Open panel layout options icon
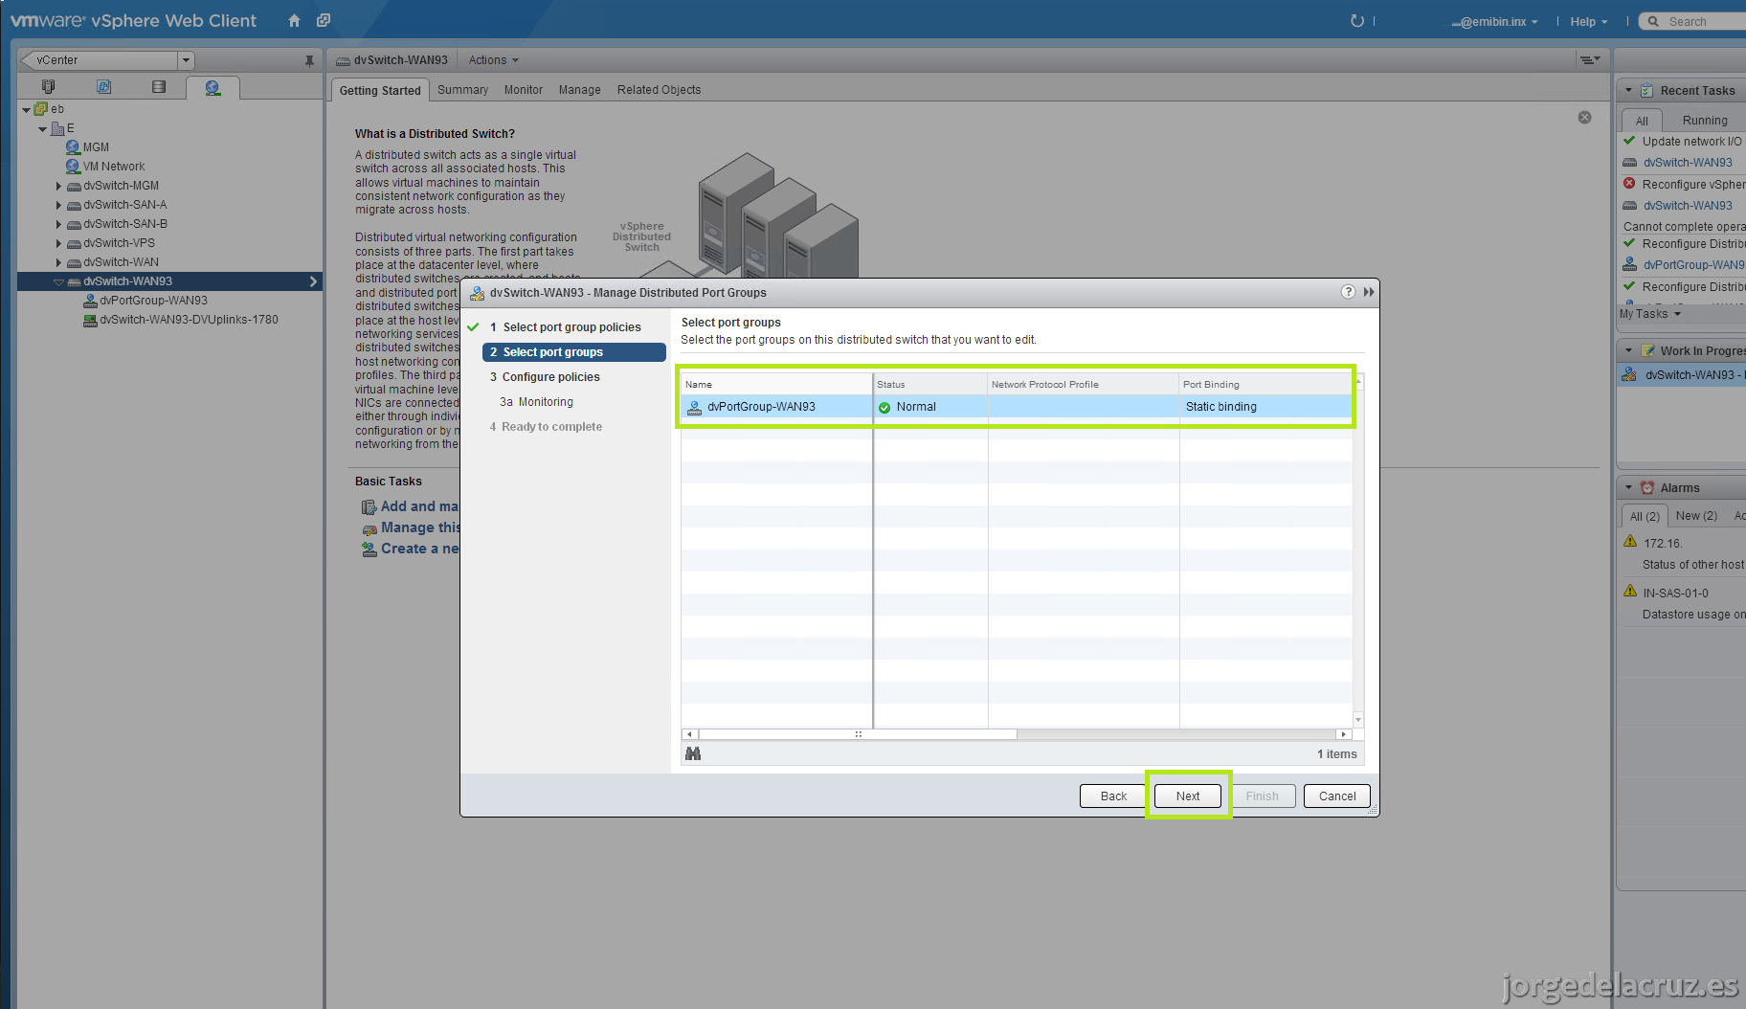Image resolution: width=1746 pixels, height=1009 pixels. [1590, 59]
